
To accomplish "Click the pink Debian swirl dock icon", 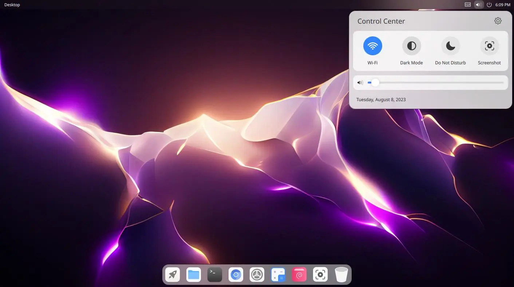I will [299, 275].
